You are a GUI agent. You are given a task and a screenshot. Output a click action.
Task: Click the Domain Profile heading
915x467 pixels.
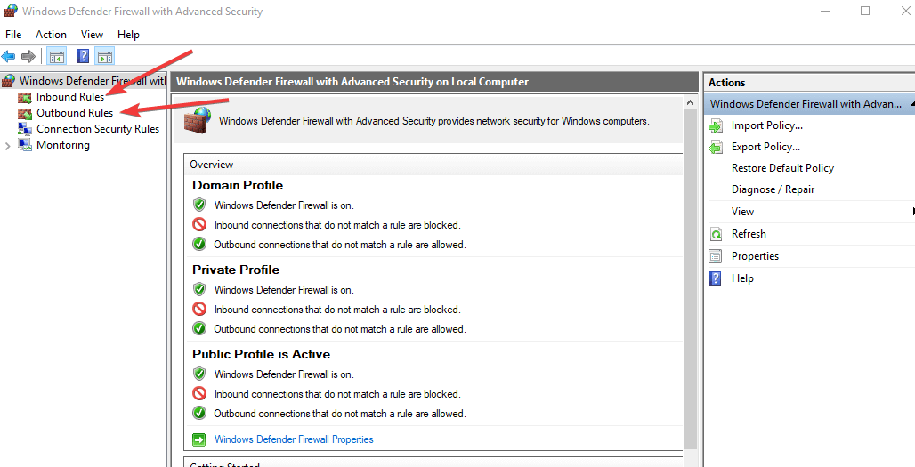(238, 185)
